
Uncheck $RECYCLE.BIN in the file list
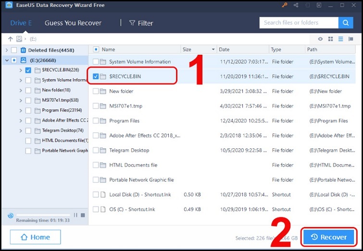pyautogui.click(x=96, y=76)
